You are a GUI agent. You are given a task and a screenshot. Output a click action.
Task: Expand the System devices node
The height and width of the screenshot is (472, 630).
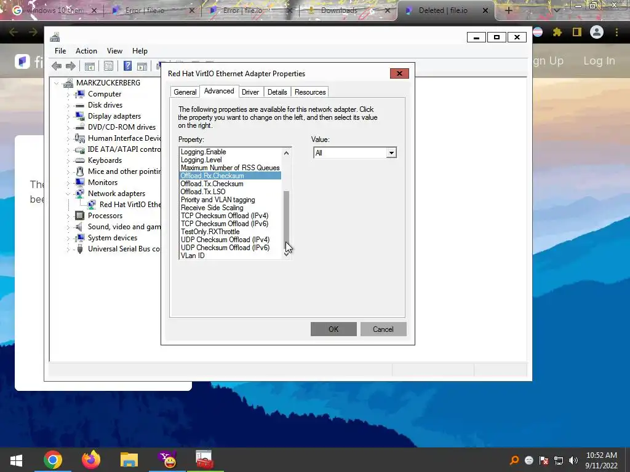[68, 238]
